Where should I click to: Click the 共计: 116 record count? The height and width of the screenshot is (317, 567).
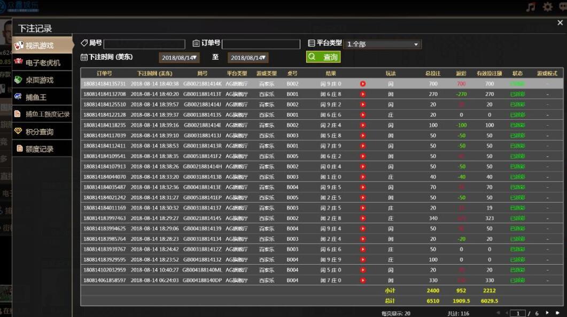click(458, 313)
